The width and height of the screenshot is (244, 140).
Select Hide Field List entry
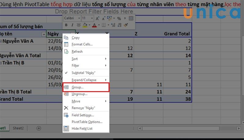[x=86, y=128]
